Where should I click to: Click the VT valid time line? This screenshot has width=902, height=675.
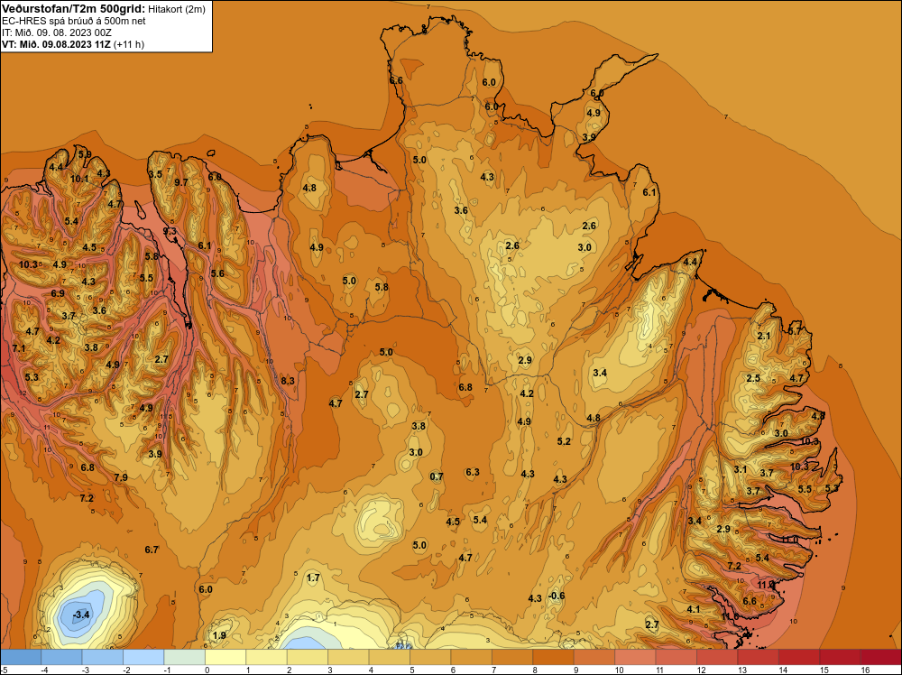[x=72, y=44]
